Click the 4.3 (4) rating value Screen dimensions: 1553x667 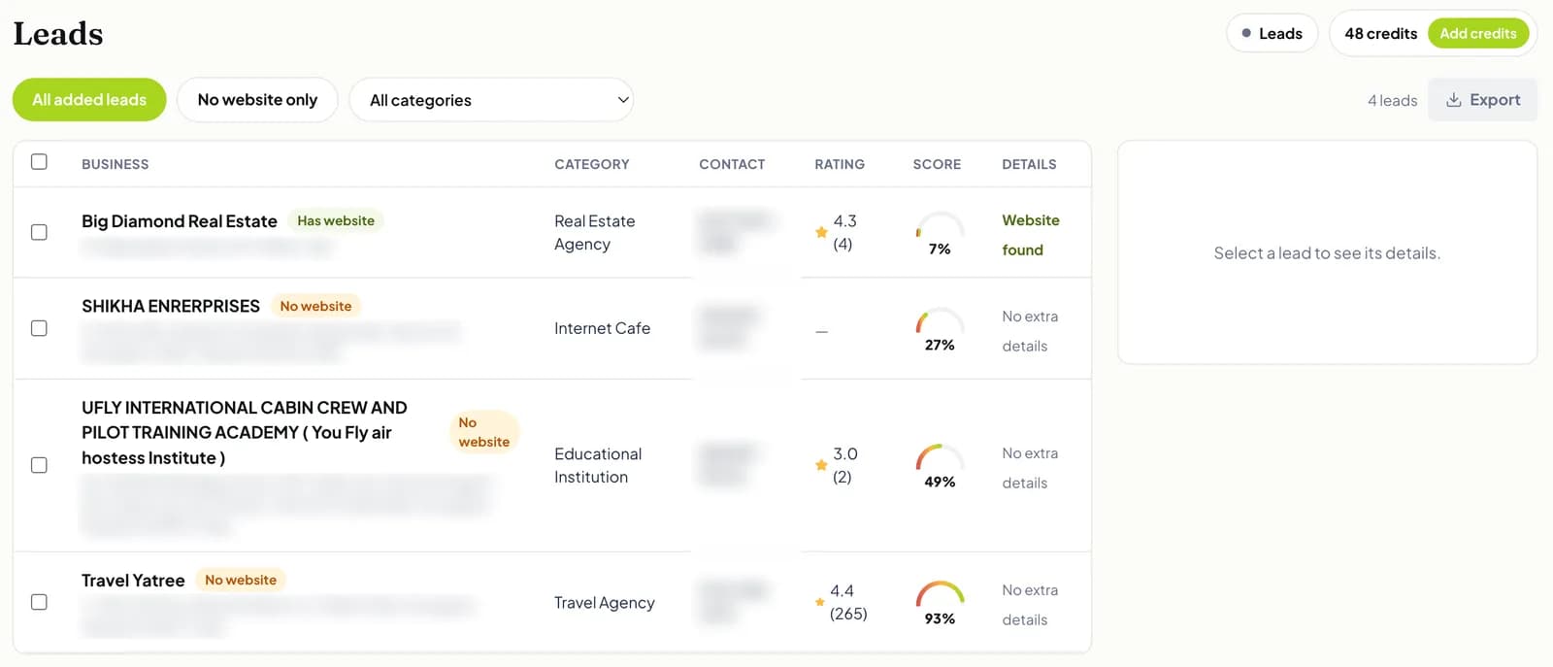[x=844, y=232]
